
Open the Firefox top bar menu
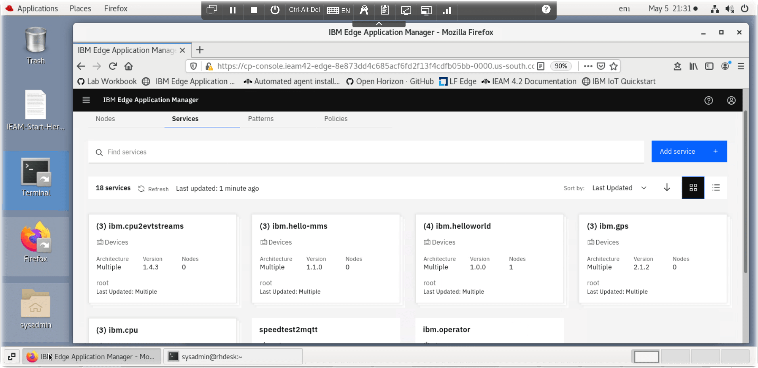point(116,9)
